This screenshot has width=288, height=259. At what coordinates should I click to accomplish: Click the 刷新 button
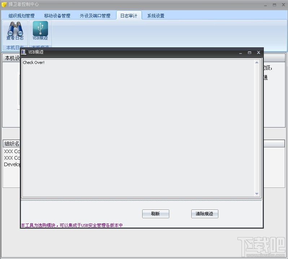coord(156,214)
